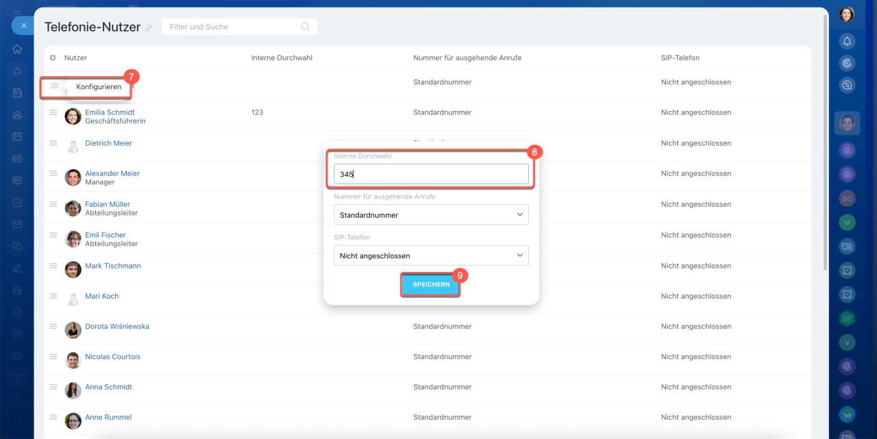
Task: Open Dorota Wiśniewska's profile link
Action: pos(116,327)
